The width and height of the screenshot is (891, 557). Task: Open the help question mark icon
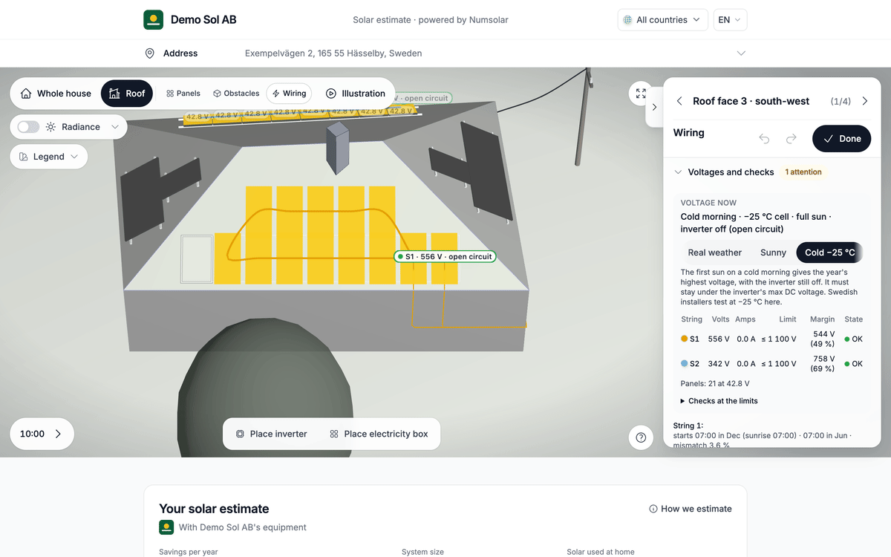[x=641, y=437]
